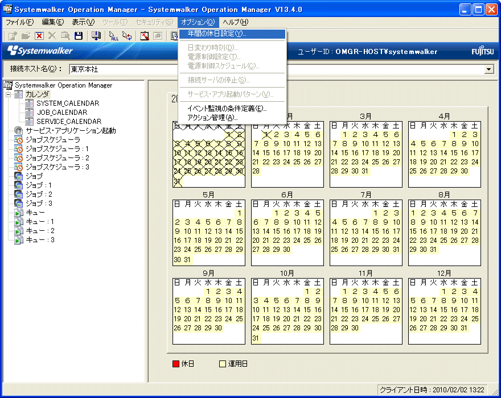Select day 22 in the 9月 calendar
Viewport: 501px width, 398px height.
pyautogui.click(x=208, y=319)
